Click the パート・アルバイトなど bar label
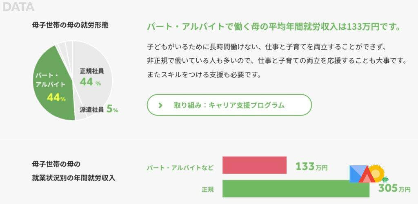This screenshot has width=418, height=204. coord(180,167)
